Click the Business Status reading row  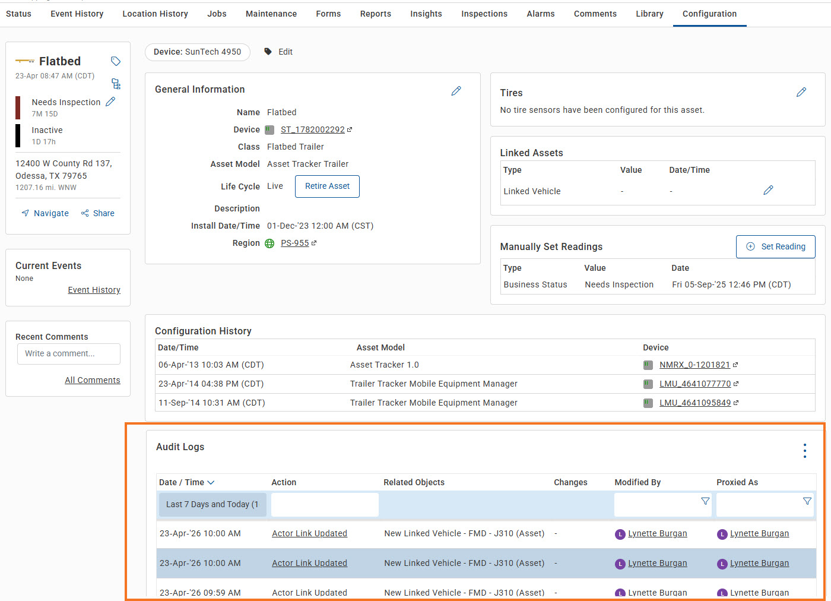coord(658,285)
